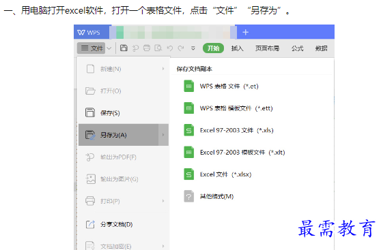Click the 保存文档副本 heading
The width and height of the screenshot is (381, 250).
pyautogui.click(x=195, y=69)
